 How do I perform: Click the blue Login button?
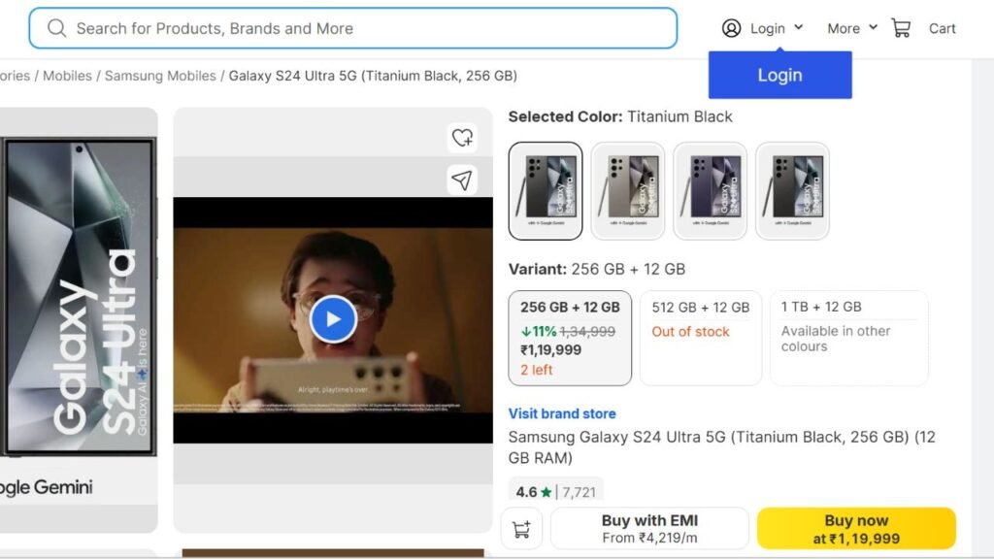779,75
